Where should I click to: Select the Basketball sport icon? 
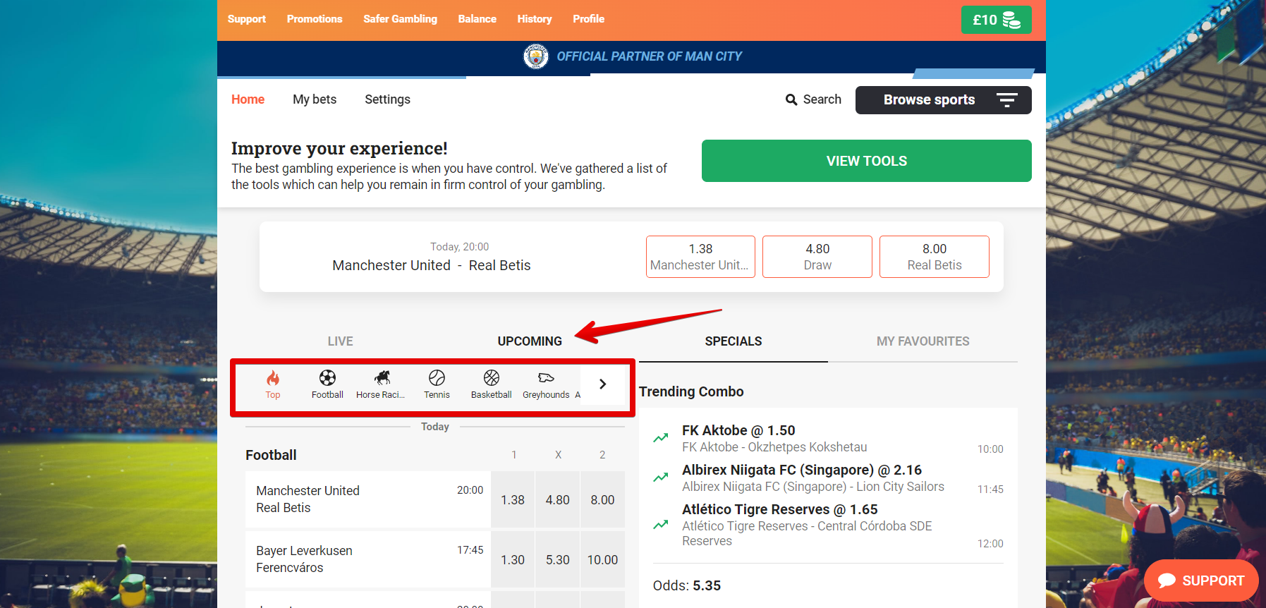(x=492, y=378)
